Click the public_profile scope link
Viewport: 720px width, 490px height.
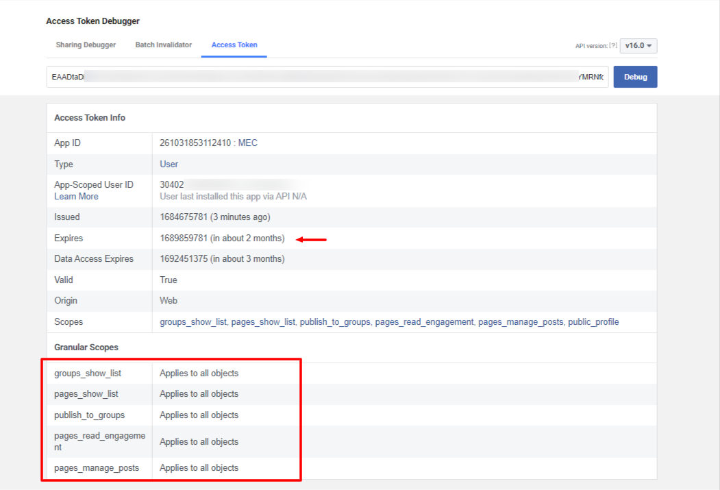point(593,322)
